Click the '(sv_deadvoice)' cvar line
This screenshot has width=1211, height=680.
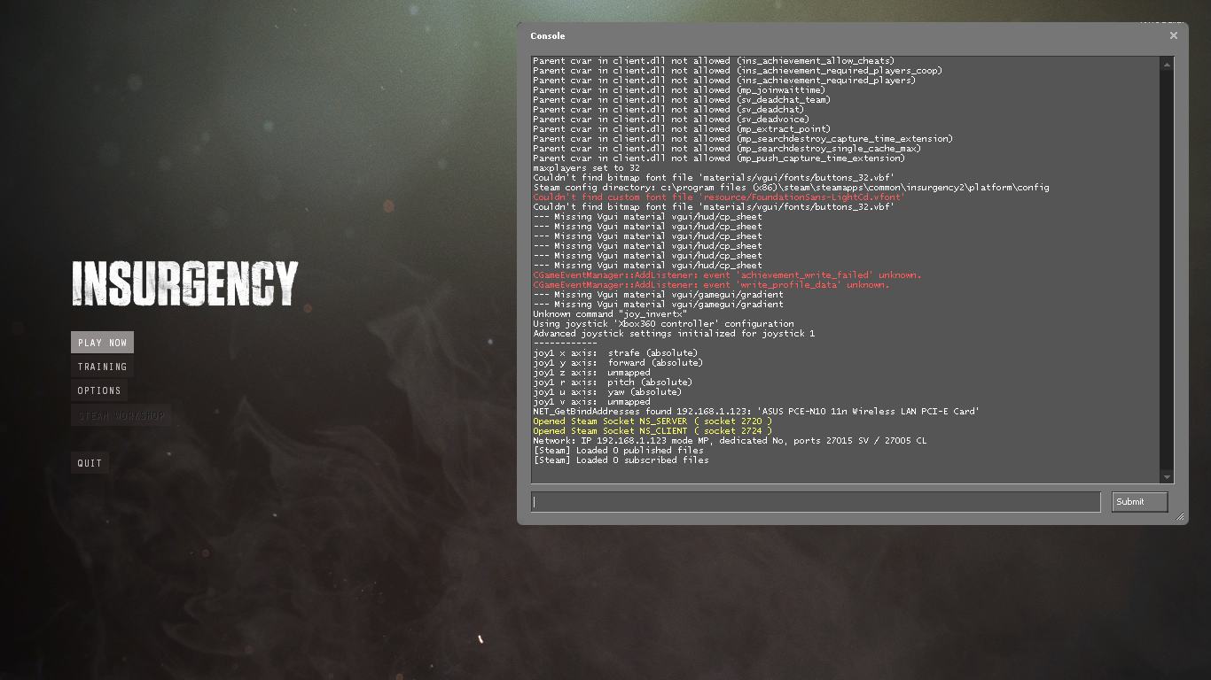point(671,120)
